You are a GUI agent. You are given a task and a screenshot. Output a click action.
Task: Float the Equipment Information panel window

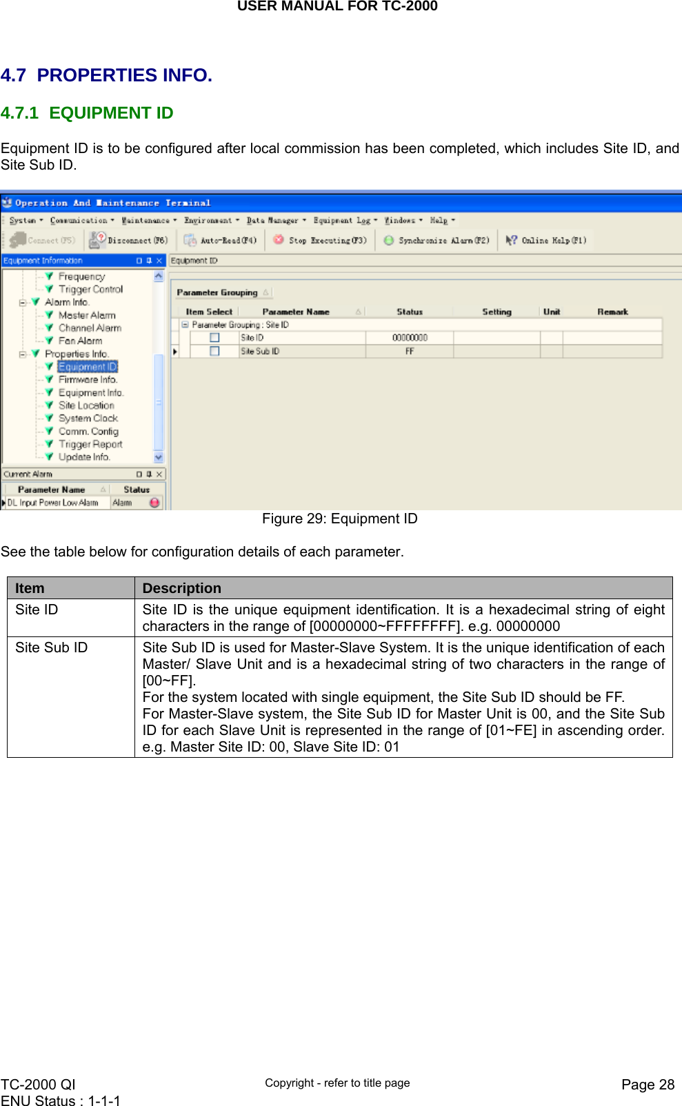click(139, 261)
